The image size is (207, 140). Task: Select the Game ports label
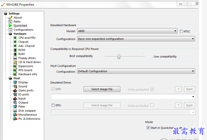[26, 91]
